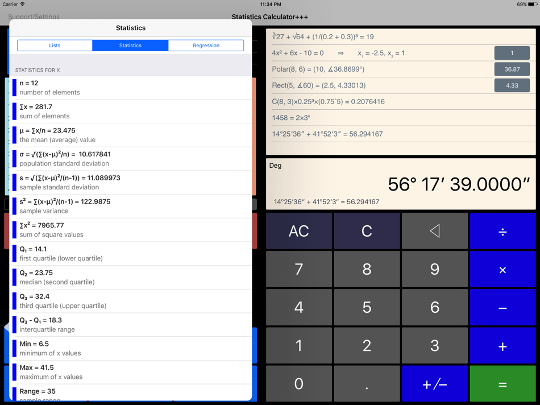Tap the C clear key
The image size is (540, 405).
pos(367,230)
